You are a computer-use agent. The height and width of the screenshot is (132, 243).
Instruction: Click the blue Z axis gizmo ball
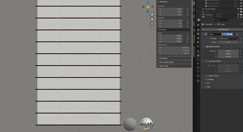148,2
